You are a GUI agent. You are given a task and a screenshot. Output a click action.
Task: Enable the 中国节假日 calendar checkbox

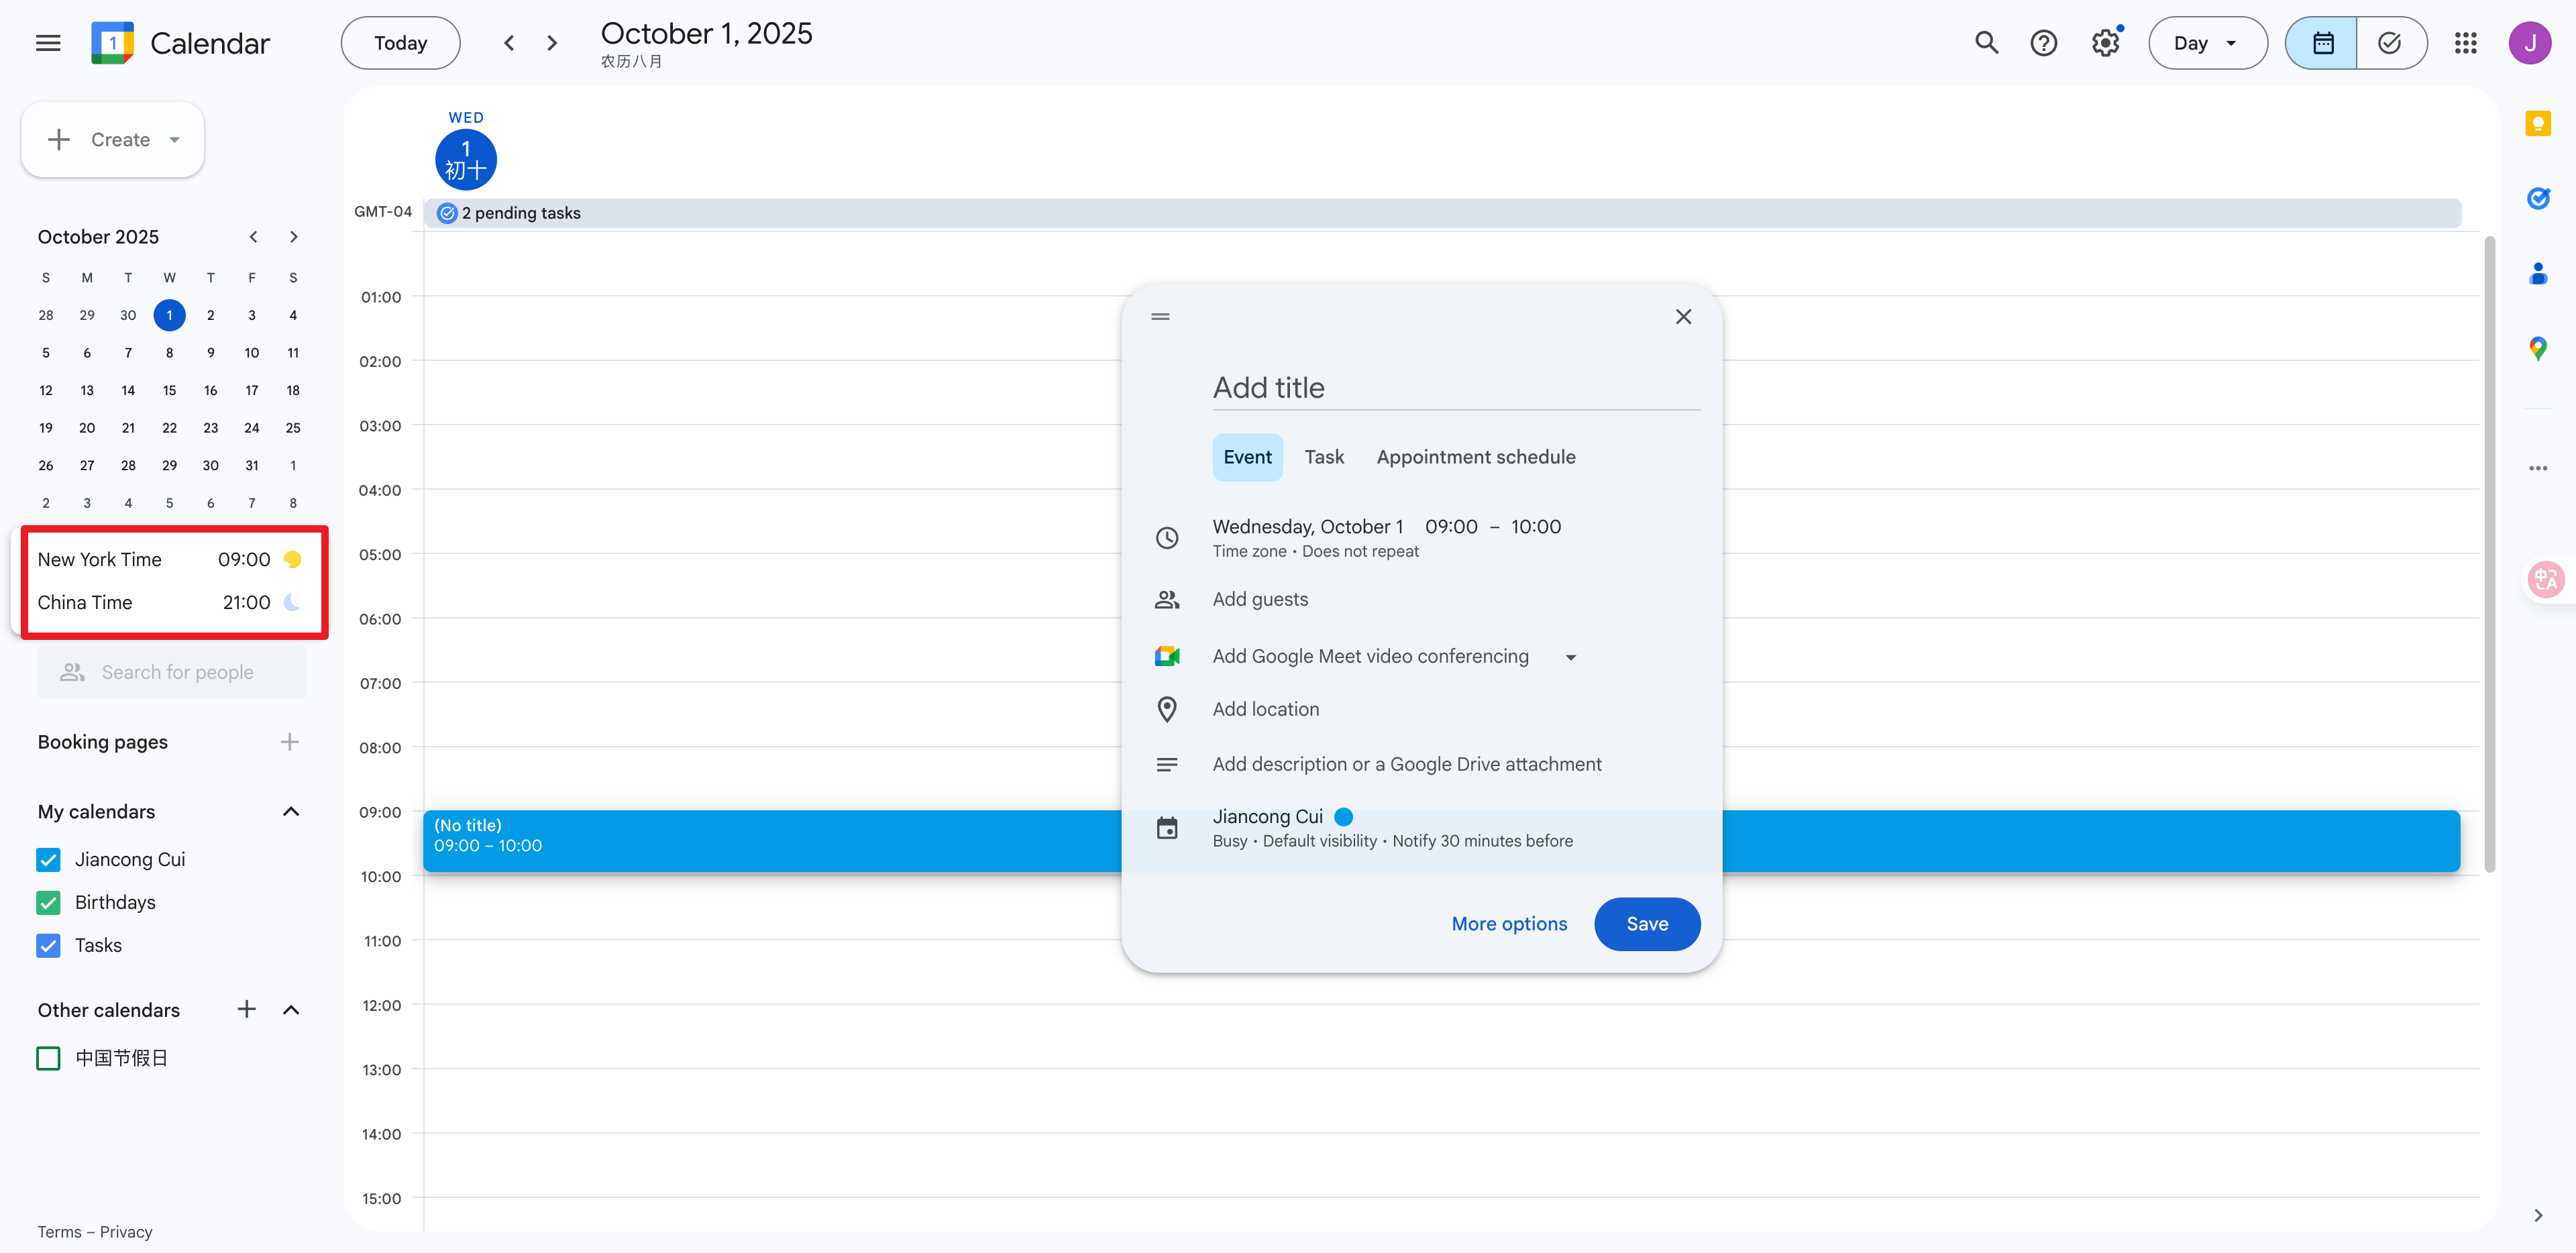[48, 1058]
